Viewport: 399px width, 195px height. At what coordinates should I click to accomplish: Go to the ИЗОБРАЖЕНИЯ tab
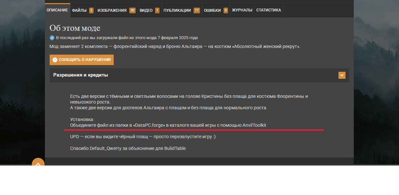click(x=112, y=10)
